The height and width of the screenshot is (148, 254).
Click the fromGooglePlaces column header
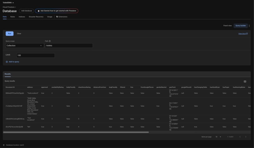click(147, 87)
